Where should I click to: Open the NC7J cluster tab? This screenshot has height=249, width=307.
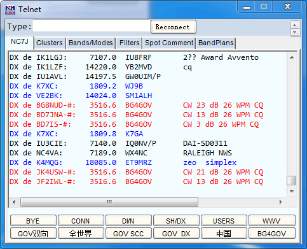(x=20, y=42)
